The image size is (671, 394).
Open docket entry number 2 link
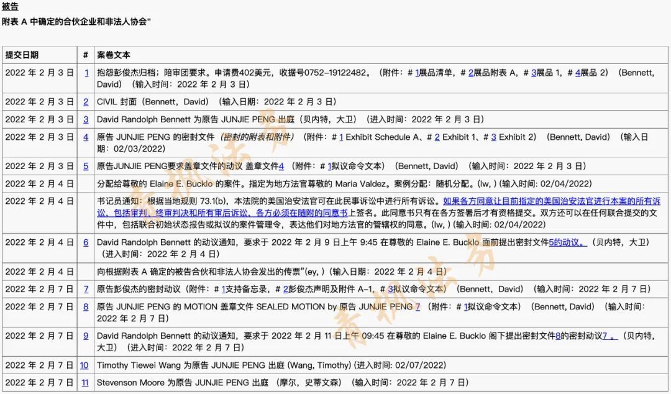86,102
